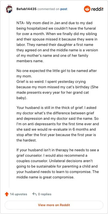108x214 pixels.
Task: Click the paragraph starting "If your husband isn't"
Action: [x=58, y=164]
